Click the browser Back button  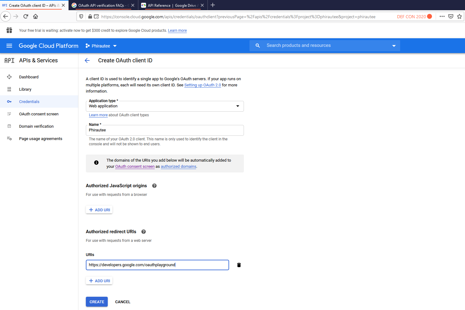pyautogui.click(x=6, y=16)
